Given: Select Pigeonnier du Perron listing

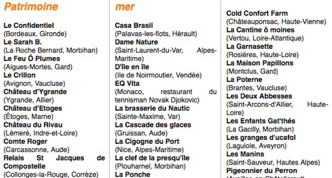Looking at the screenshot, I should (x=262, y=171).
